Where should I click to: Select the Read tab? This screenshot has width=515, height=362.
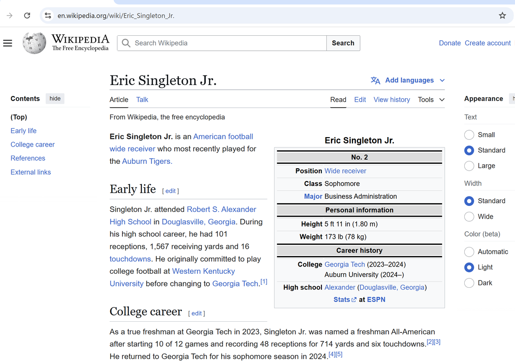pos(338,100)
